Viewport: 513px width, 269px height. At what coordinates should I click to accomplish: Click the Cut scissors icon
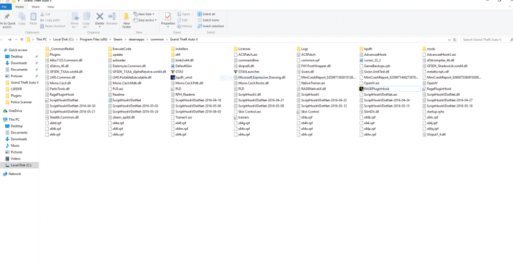coord(42,14)
